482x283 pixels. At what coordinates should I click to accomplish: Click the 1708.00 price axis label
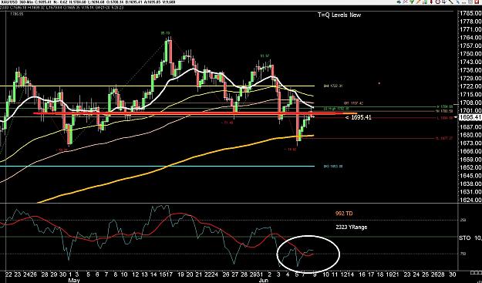tap(470, 103)
